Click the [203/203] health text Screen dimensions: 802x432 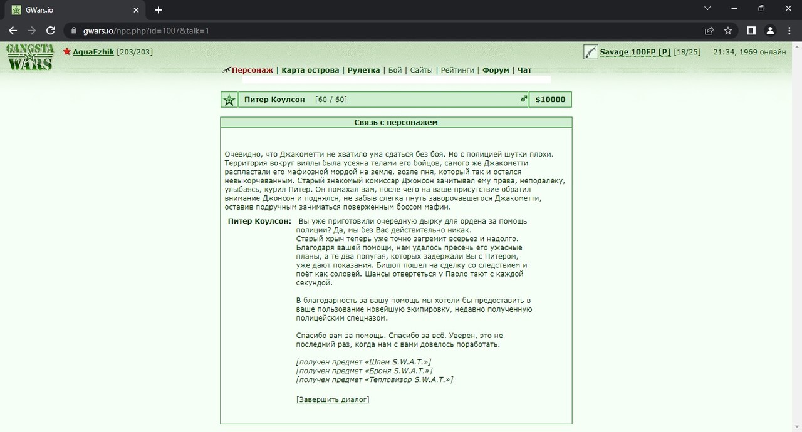point(135,52)
